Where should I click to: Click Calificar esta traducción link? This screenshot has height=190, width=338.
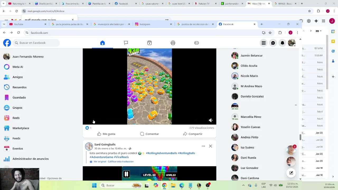tap(121, 161)
